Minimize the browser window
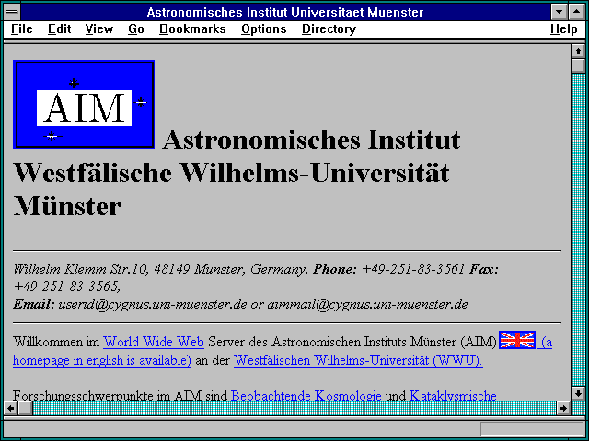The image size is (589, 441). (x=559, y=12)
